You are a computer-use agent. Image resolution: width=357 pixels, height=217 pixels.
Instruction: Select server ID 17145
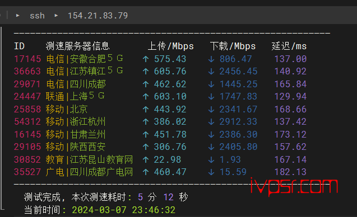pos(27,59)
